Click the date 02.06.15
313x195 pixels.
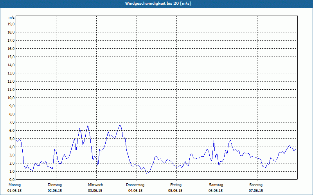pos(55,191)
